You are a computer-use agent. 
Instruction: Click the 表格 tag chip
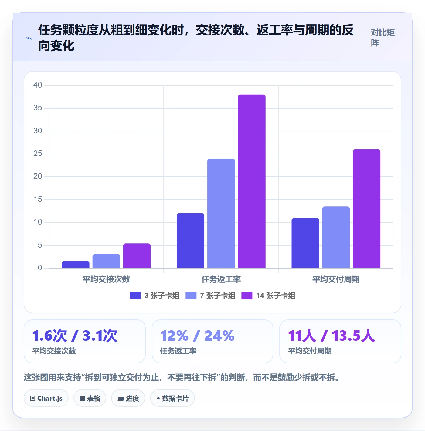[x=90, y=398]
